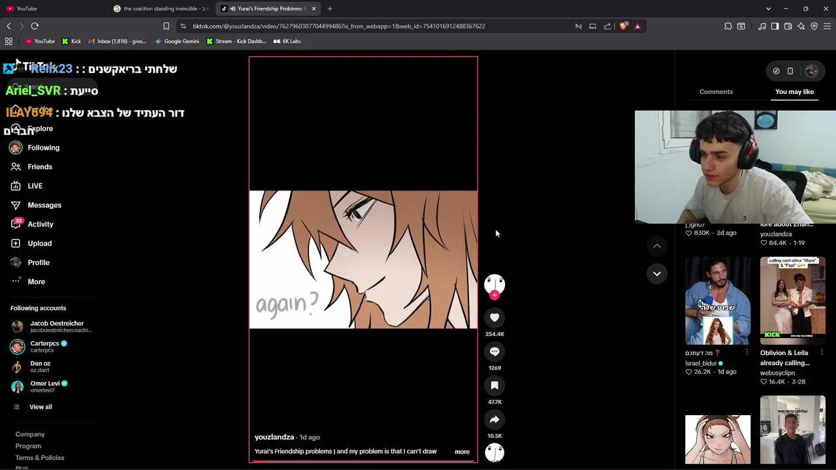The image size is (836, 470).
Task: Open options dots on israel_bidur video card
Action: pos(747,352)
